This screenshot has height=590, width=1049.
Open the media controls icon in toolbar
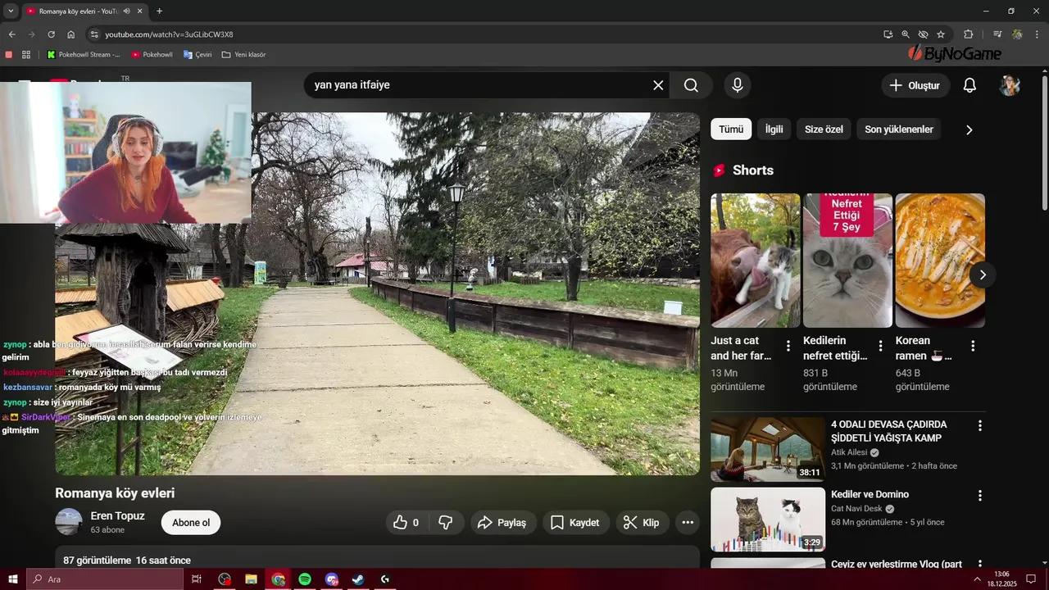click(x=997, y=34)
